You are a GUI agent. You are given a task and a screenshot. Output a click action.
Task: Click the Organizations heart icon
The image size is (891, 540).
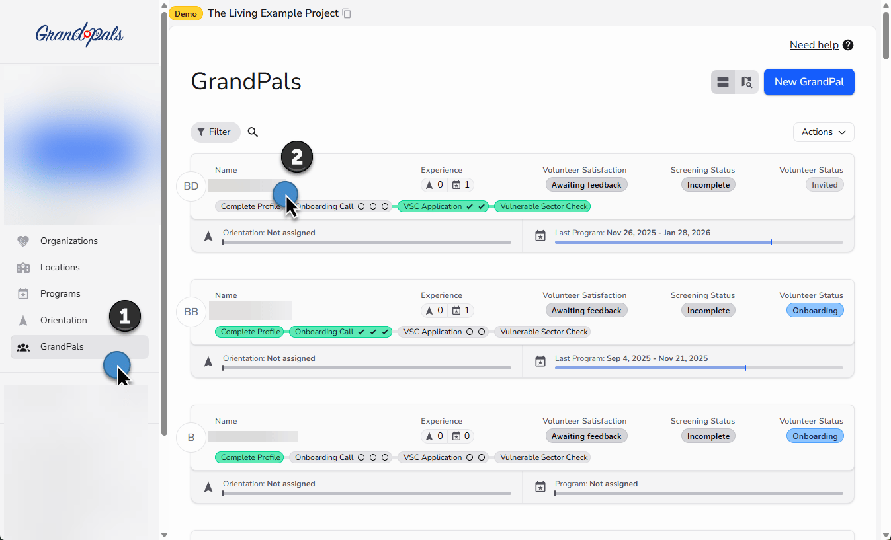tap(23, 241)
